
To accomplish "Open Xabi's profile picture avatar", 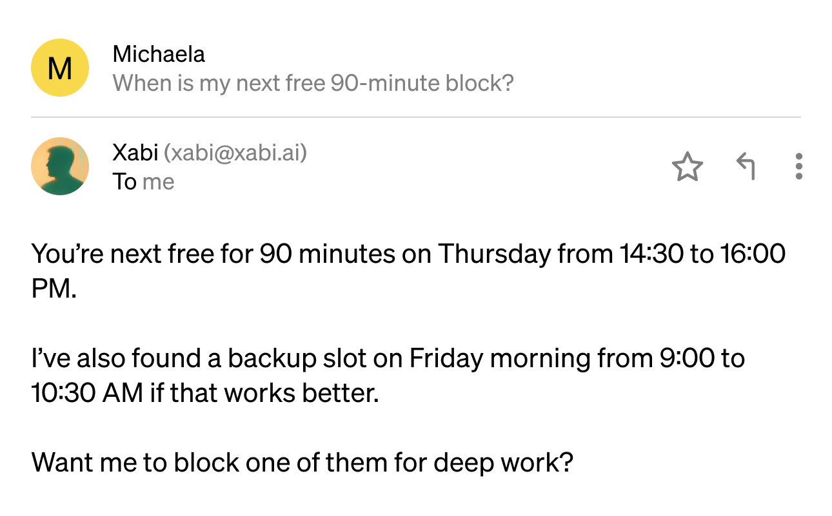I will point(60,166).
